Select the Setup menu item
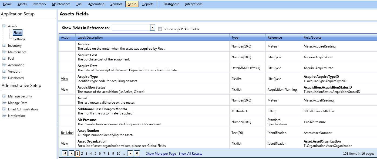This screenshot has width=377, height=159. [x=132, y=4]
